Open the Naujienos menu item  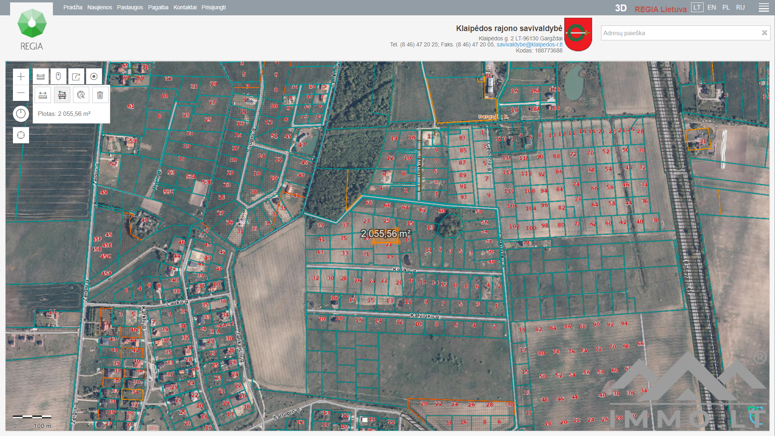(x=100, y=7)
